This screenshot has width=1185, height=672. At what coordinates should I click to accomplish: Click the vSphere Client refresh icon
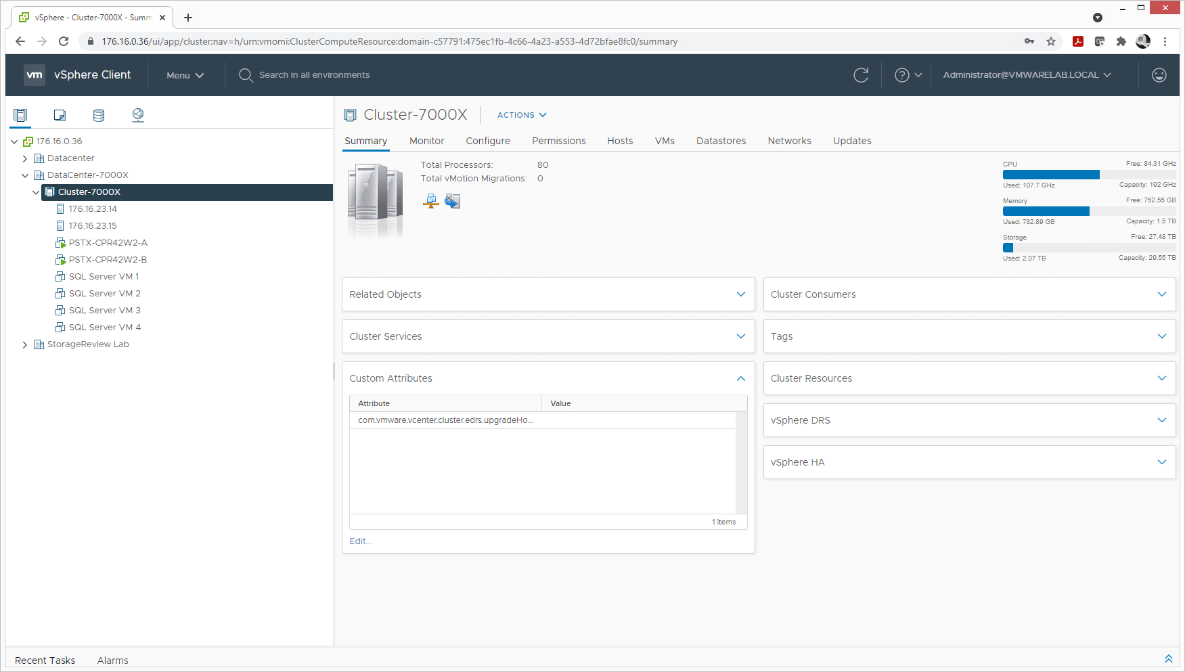coord(861,75)
